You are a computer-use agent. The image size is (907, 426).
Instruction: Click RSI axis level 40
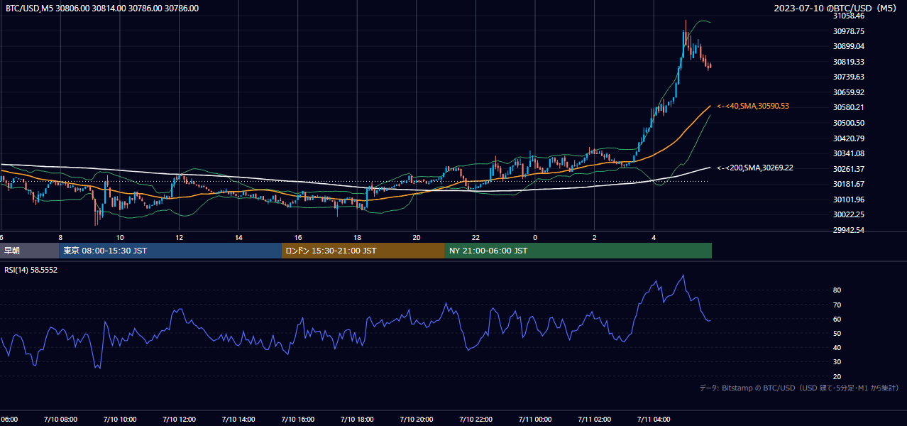[837, 347]
